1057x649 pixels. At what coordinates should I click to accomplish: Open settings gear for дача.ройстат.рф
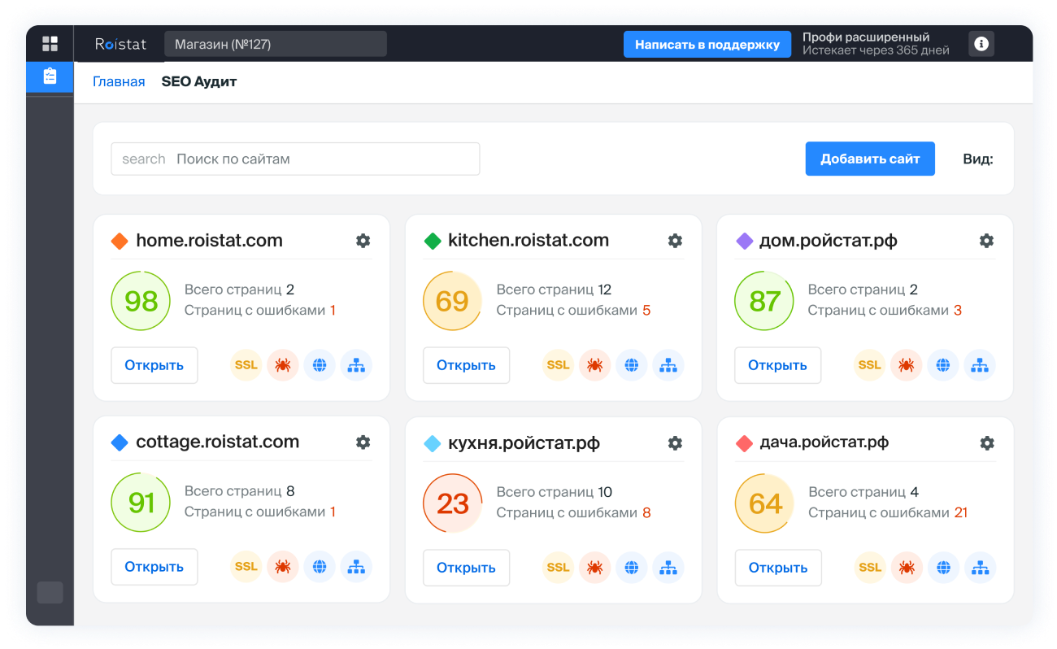(987, 443)
